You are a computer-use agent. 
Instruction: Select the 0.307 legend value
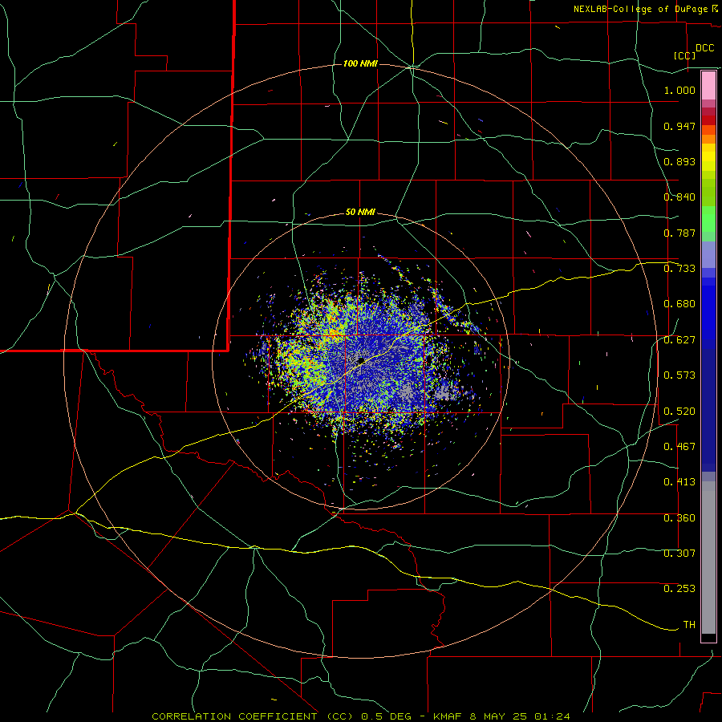(x=679, y=554)
